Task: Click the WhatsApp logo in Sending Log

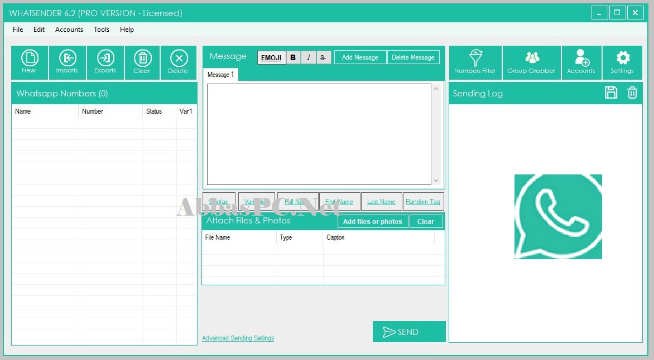Action: [558, 217]
